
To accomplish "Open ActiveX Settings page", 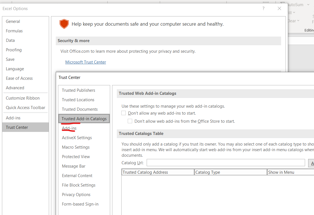I will (77, 138).
